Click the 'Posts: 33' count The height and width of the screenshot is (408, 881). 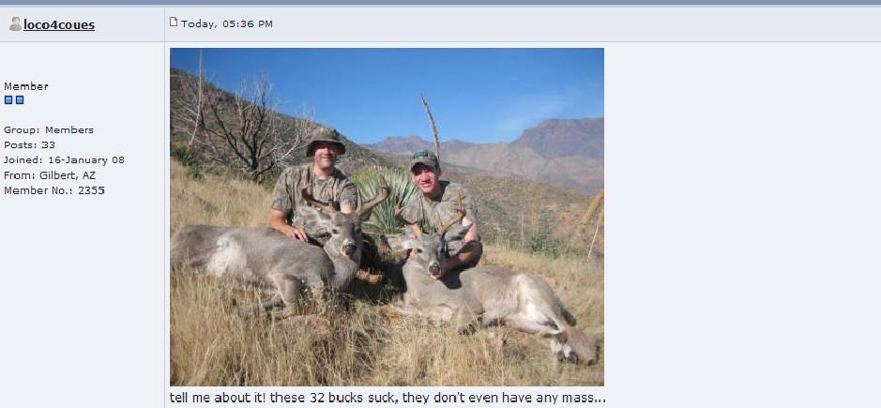29,145
